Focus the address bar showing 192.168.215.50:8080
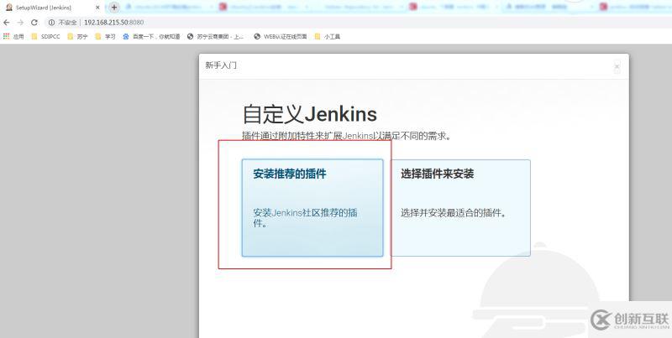672x338 pixels. pyautogui.click(x=113, y=23)
